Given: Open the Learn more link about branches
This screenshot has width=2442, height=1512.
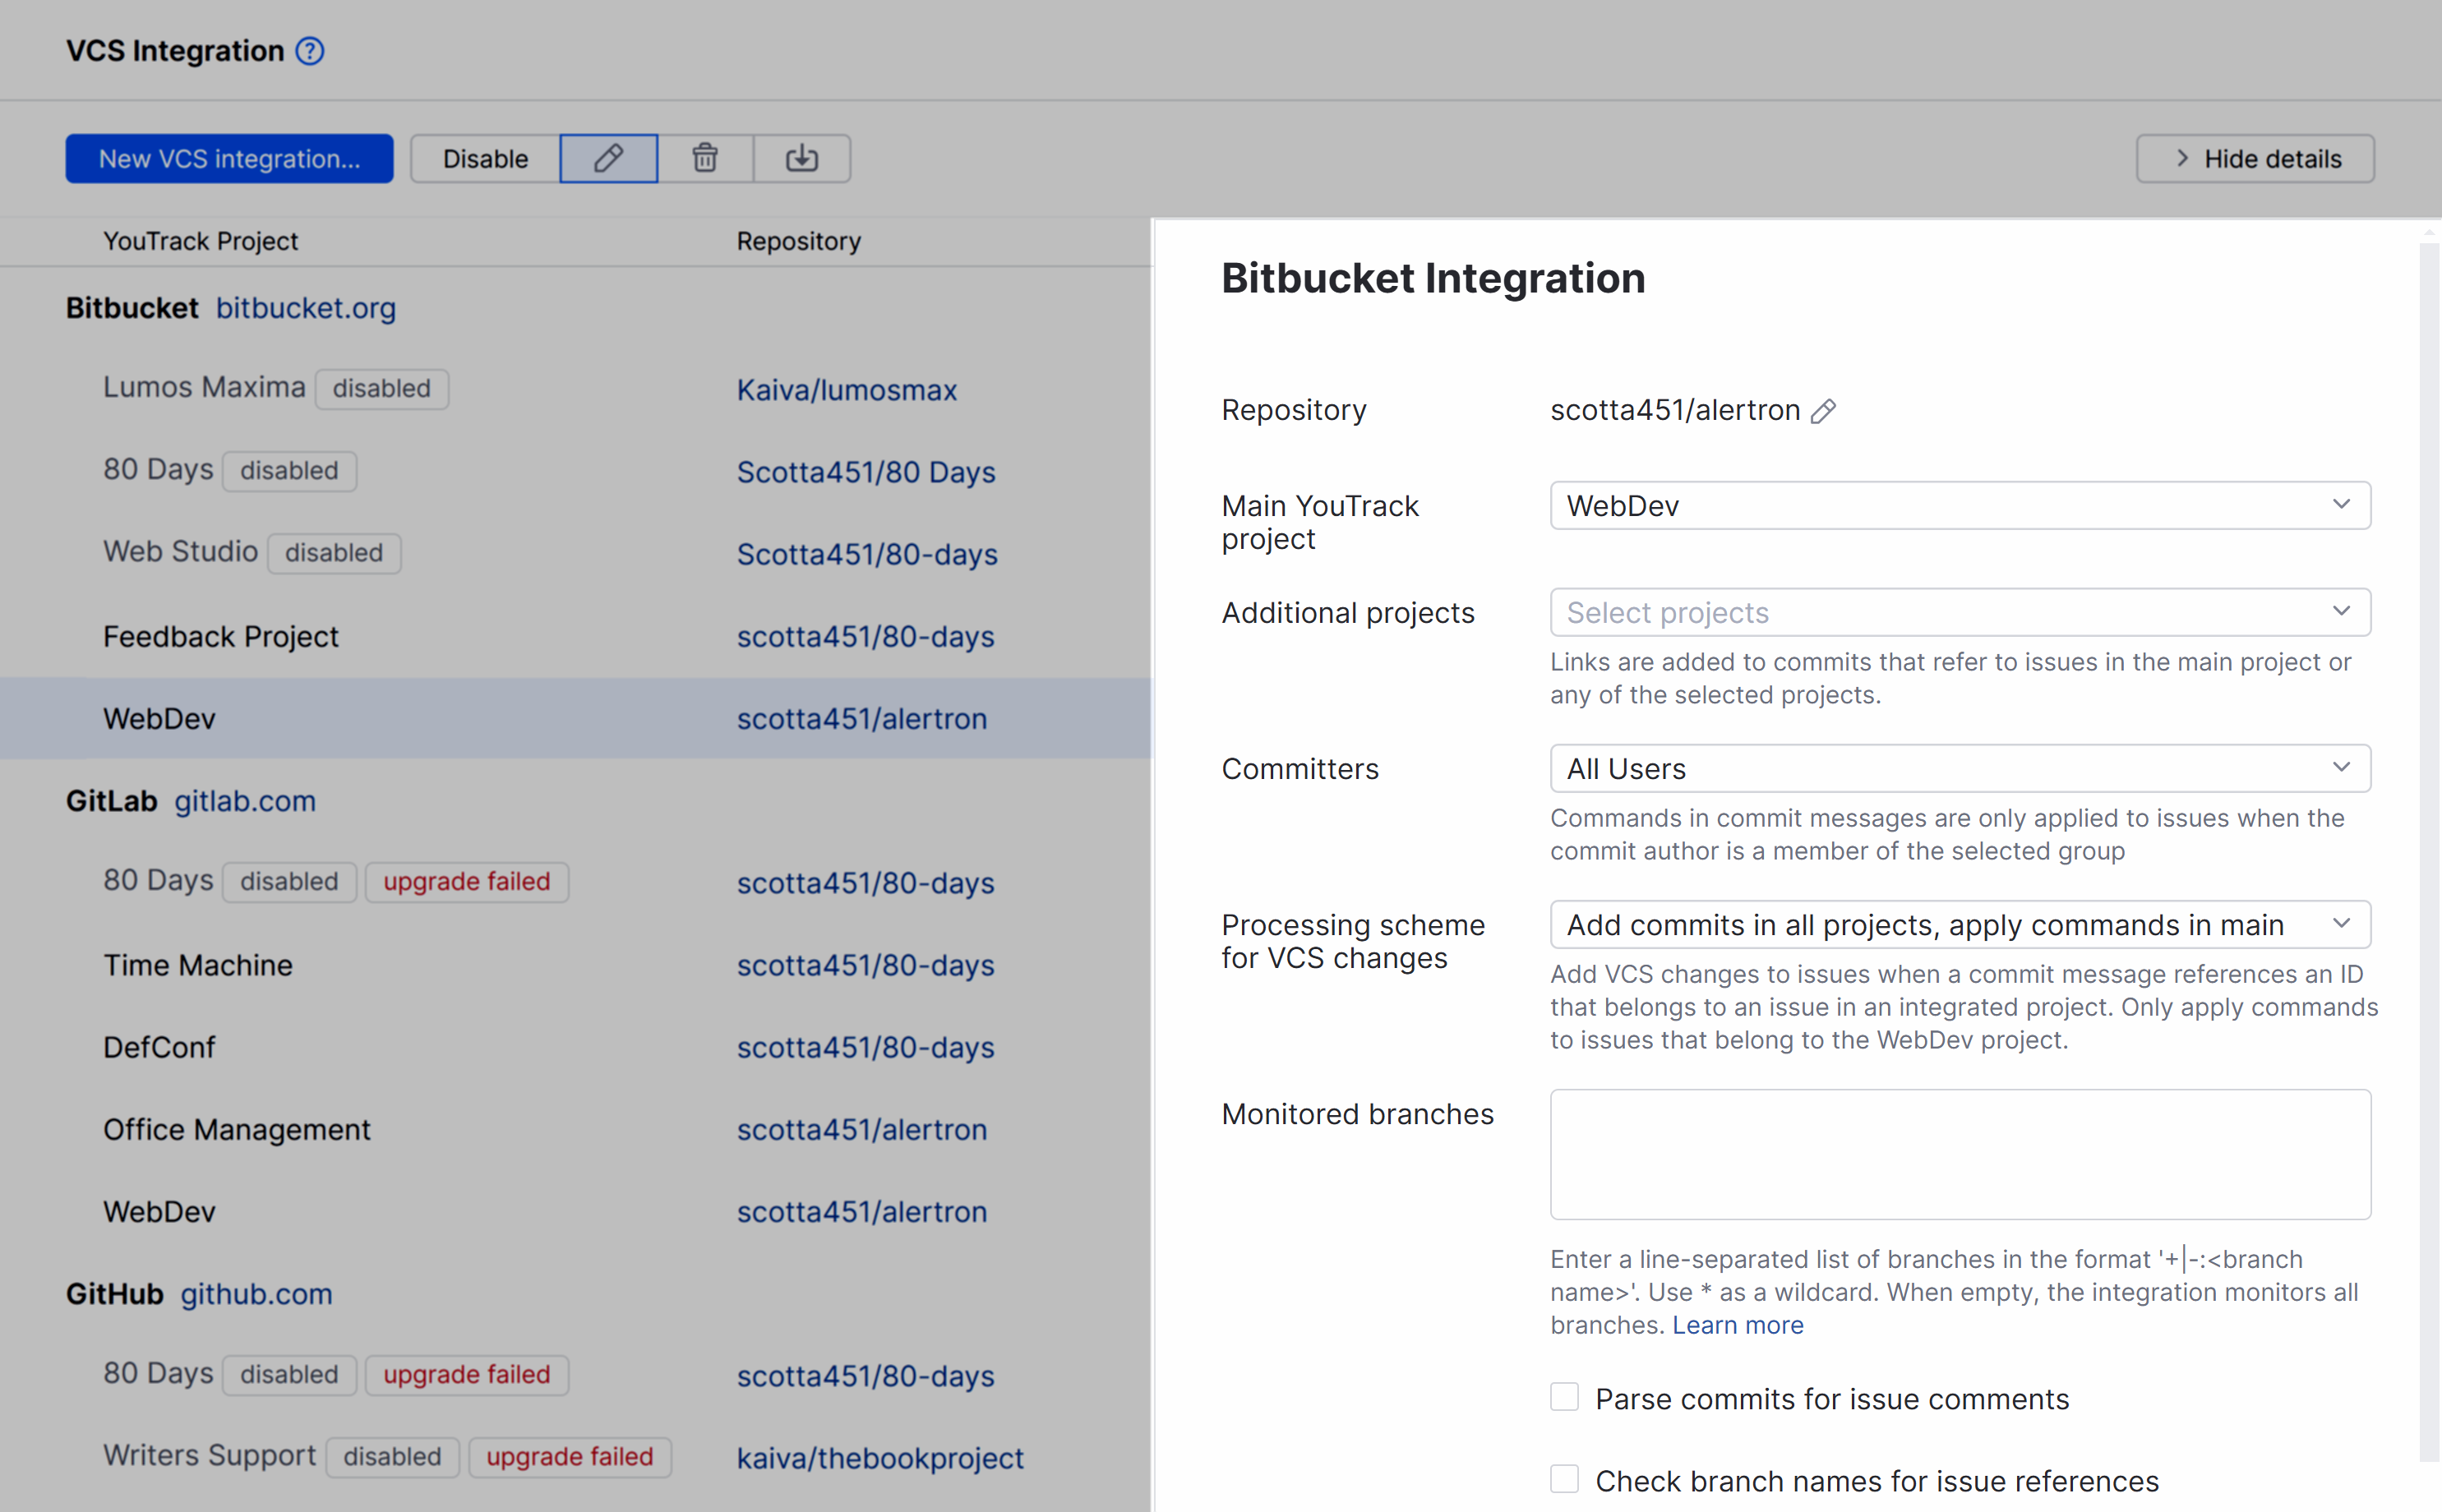Looking at the screenshot, I should [x=1738, y=1324].
